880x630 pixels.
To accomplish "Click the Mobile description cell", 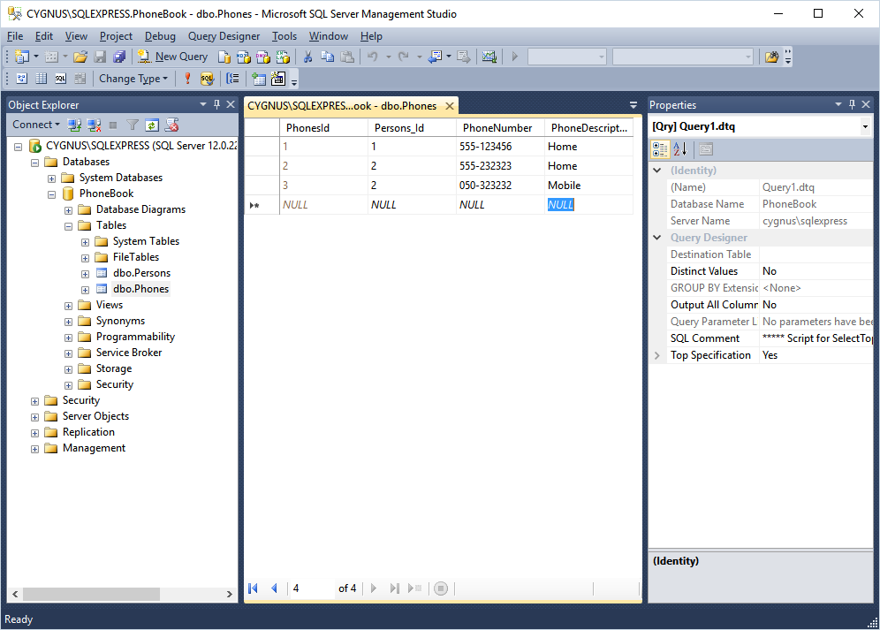I will (588, 186).
